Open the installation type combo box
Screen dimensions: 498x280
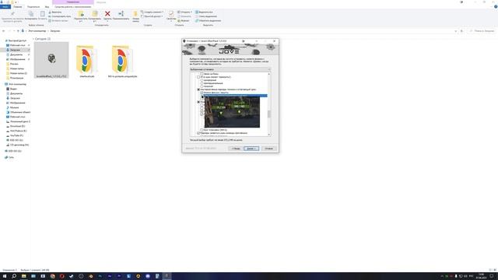(x=230, y=69)
